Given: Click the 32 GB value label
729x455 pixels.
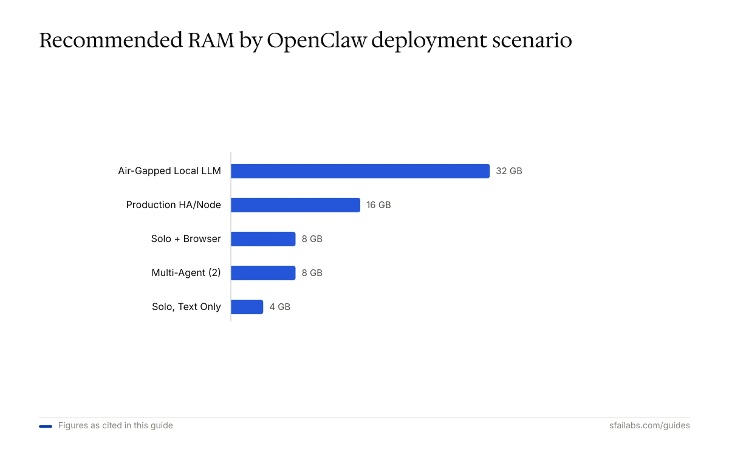Looking at the screenshot, I should click(x=509, y=171).
